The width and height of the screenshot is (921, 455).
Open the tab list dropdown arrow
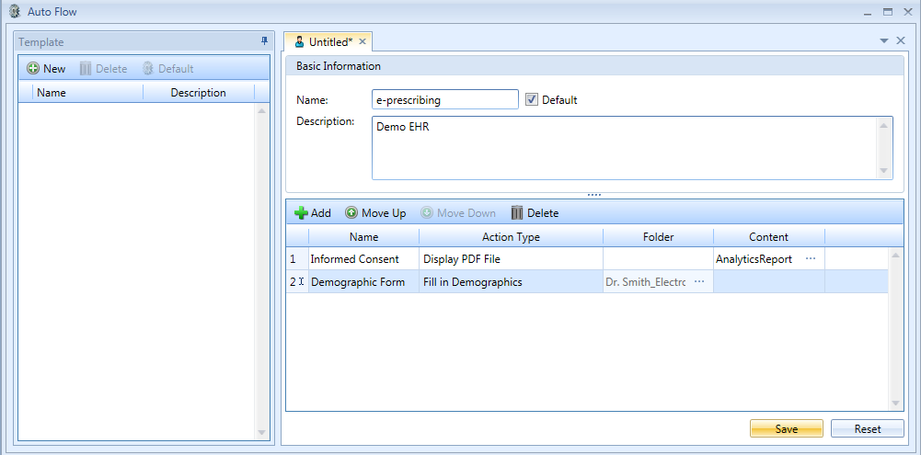pyautogui.click(x=884, y=41)
